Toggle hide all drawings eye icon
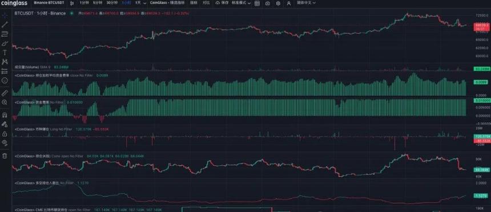Screen dimensions: 491x212 click(5, 143)
